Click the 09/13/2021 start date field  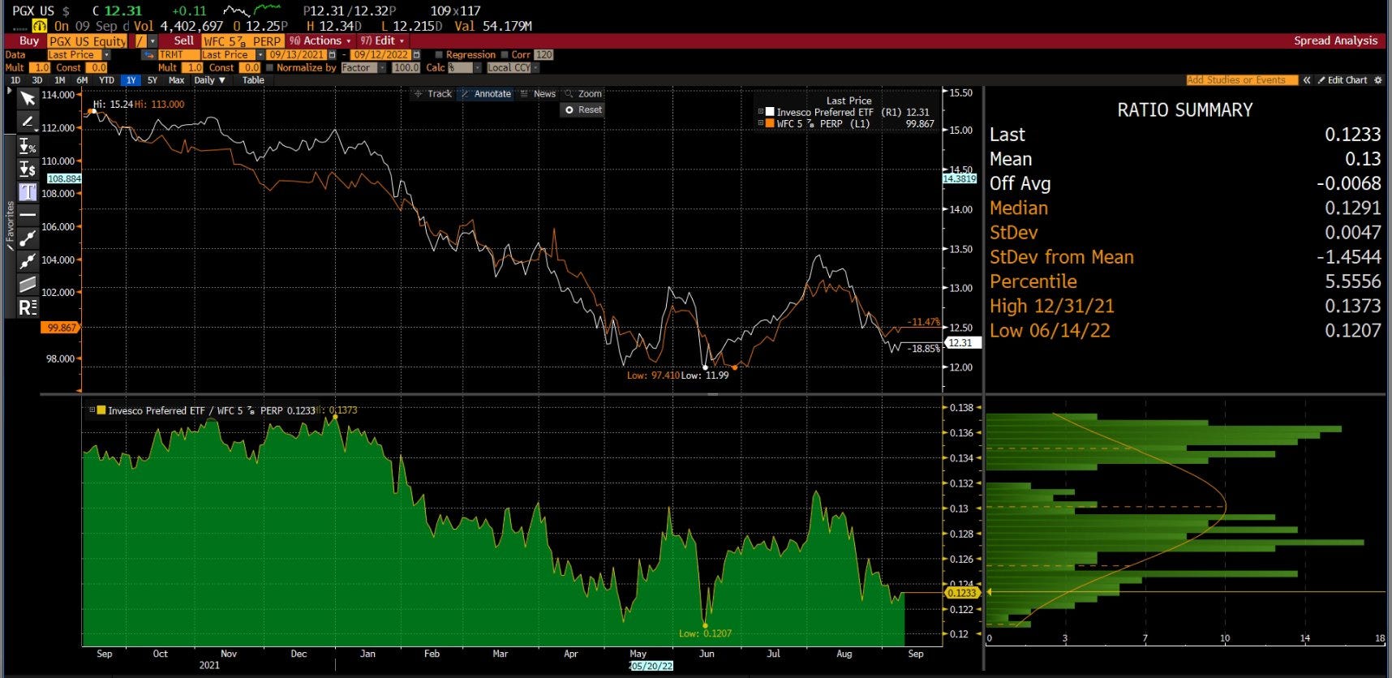[297, 54]
